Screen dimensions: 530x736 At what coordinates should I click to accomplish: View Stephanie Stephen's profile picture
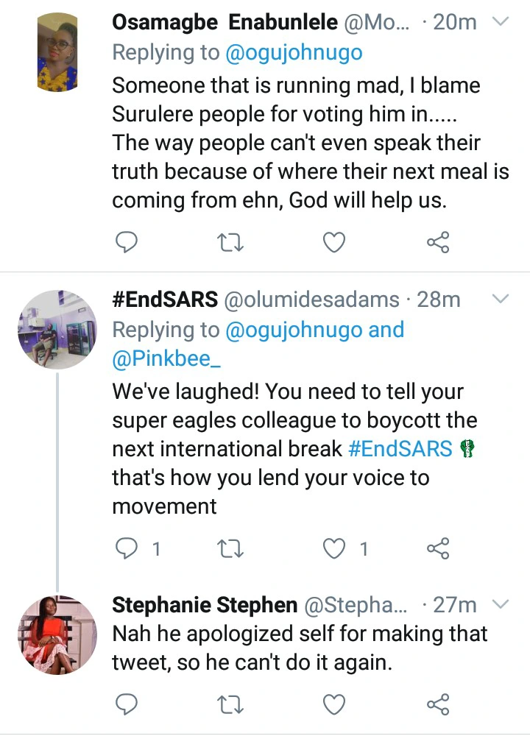click(57, 634)
